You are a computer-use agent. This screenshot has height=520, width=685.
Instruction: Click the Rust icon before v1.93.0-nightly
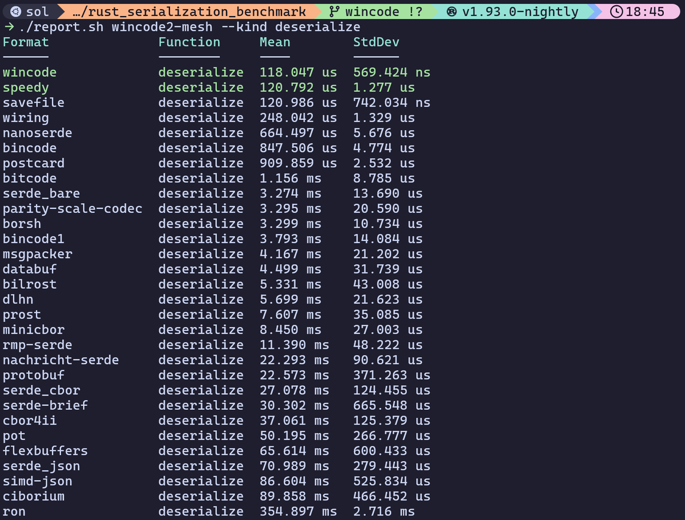pos(453,11)
